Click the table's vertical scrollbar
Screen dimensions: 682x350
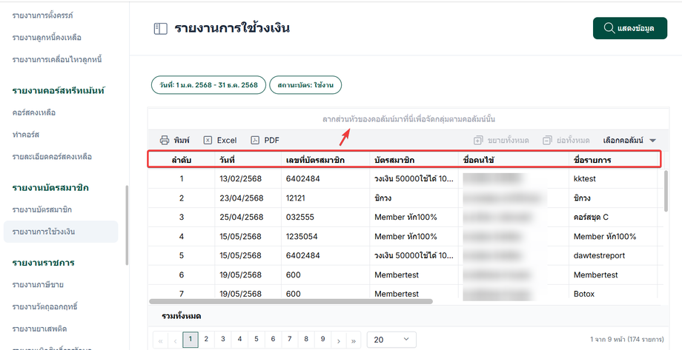coord(666,191)
